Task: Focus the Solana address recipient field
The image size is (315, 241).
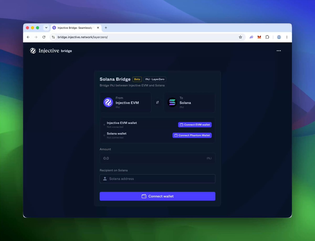Action: coord(157,179)
